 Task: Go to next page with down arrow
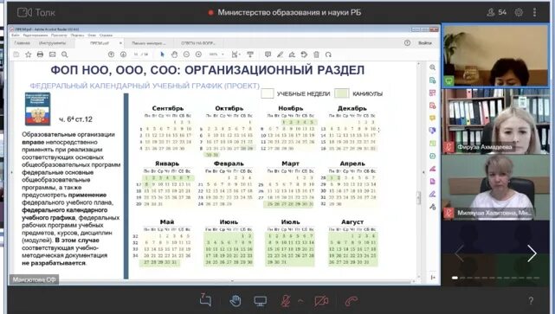[x=123, y=54]
